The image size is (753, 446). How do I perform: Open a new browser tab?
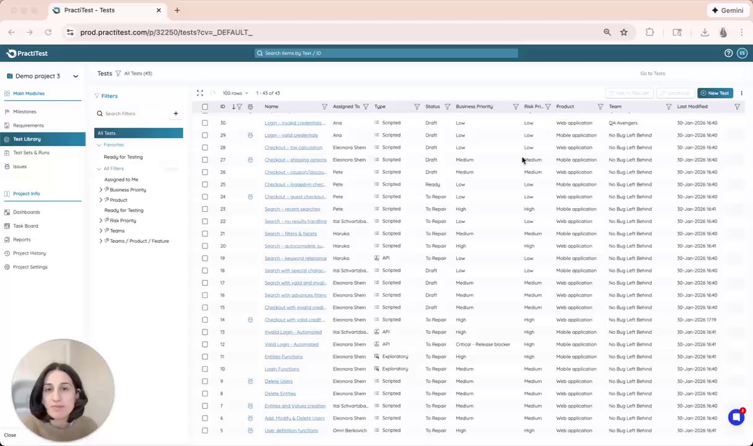click(177, 11)
